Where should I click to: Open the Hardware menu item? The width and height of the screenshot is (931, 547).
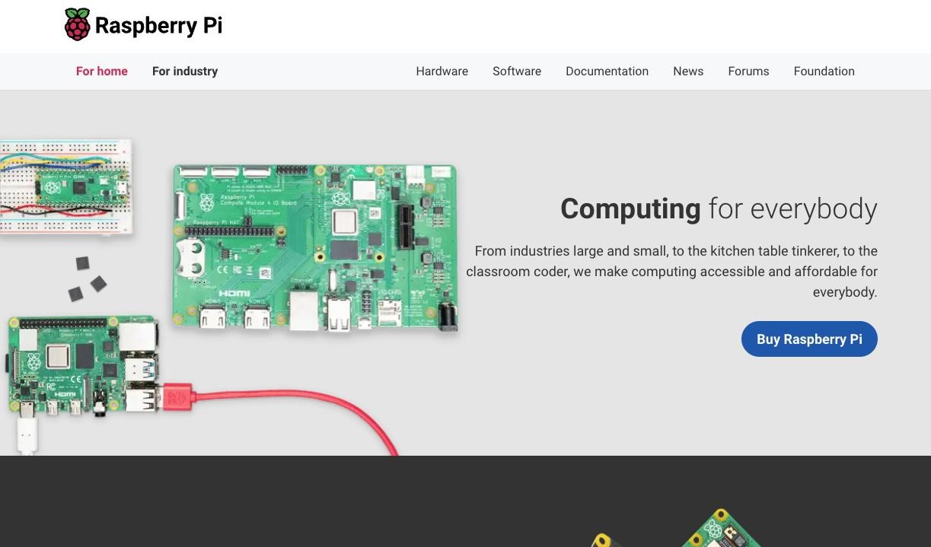(442, 72)
